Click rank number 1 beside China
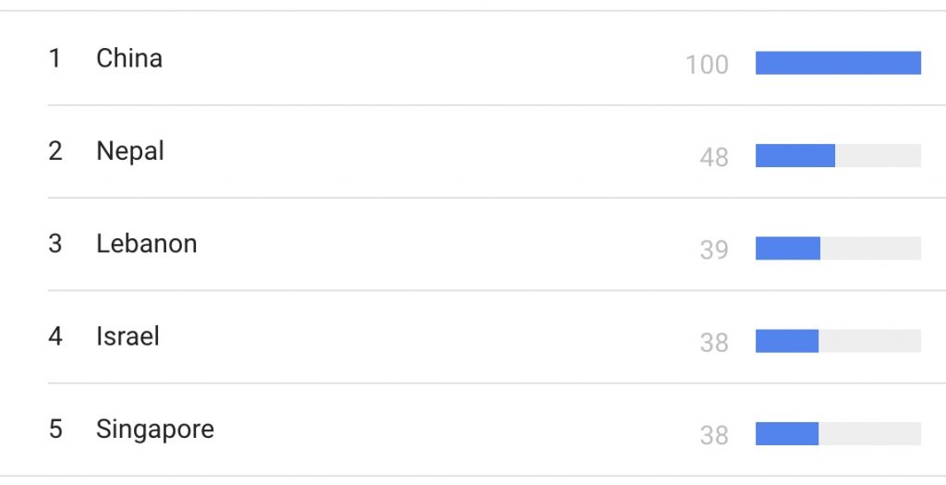The image size is (946, 485). coord(55,58)
